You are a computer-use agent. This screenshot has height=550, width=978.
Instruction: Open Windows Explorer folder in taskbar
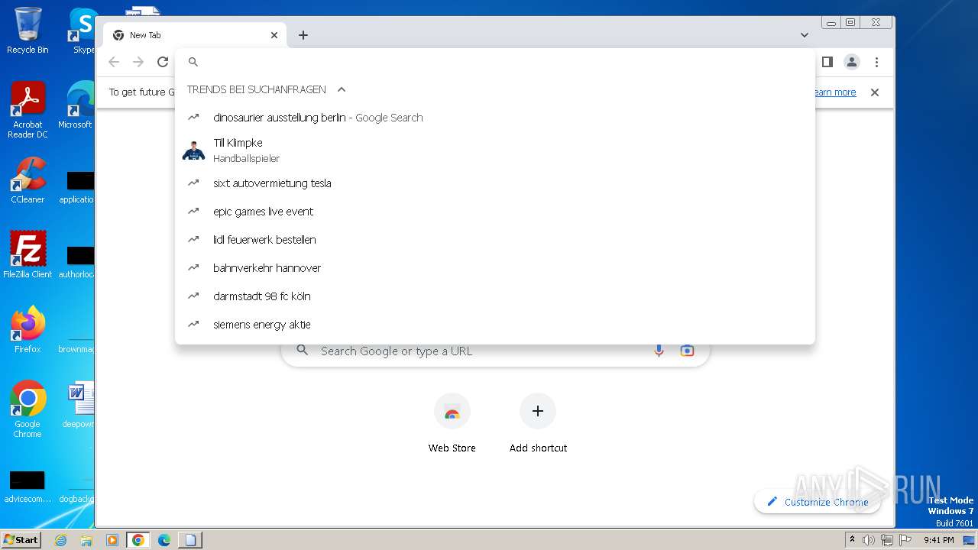click(x=86, y=540)
